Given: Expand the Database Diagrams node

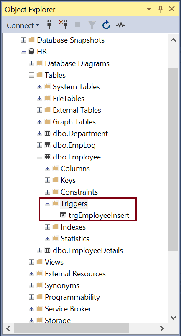Looking at the screenshot, I should (31, 63).
